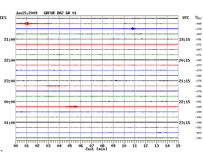This screenshot has width=203, height=154.
Task: Click minute axis tick label 02
Action: click(37, 146)
